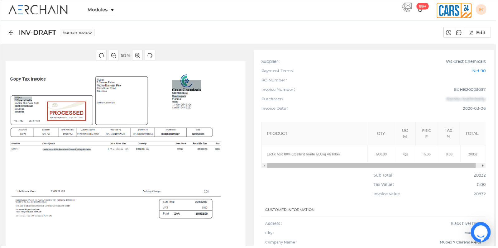
Task: Click the Tax Value amount 0.00
Action: click(x=481, y=184)
